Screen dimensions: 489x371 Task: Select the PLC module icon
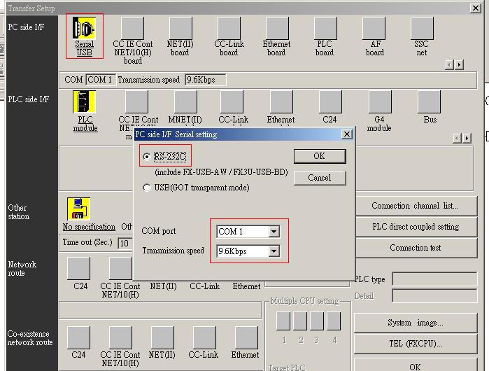pyautogui.click(x=85, y=102)
